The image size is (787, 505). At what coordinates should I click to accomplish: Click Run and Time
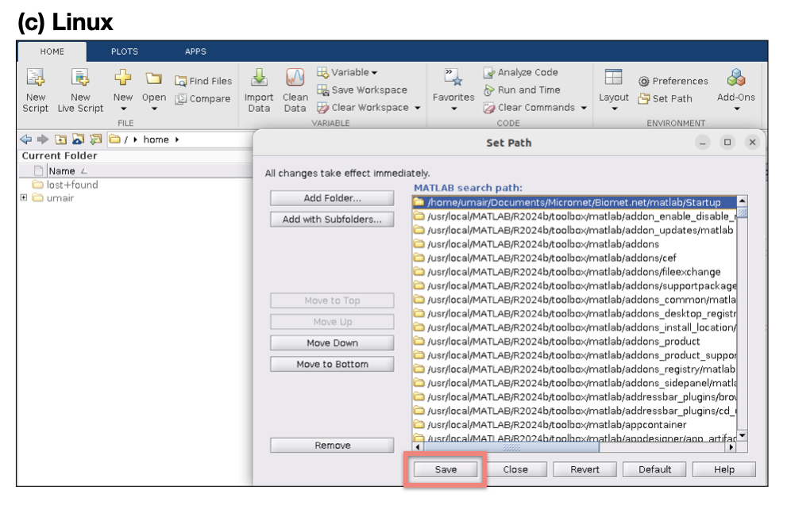point(522,90)
